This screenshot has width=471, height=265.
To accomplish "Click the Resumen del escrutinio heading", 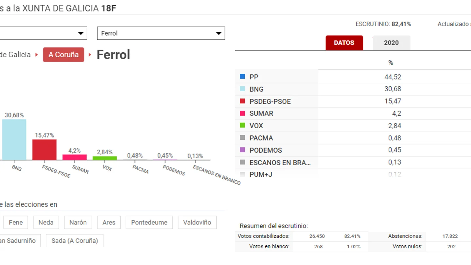I will (274, 226).
